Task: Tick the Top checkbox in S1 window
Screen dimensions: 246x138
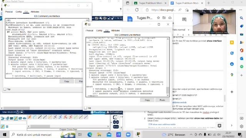Action: tap(5, 89)
